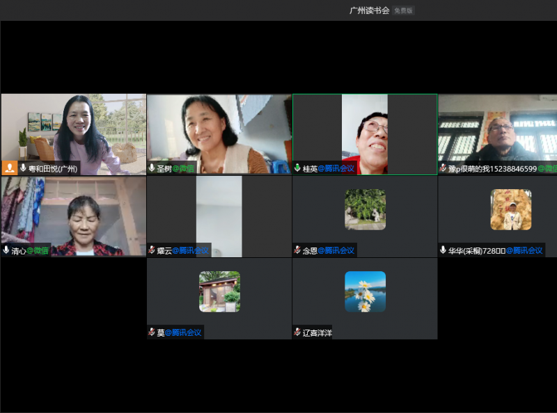The height and width of the screenshot is (413, 557).
Task: Click the muted microphone icon beside 辽喜洋洋
Action: tap(297, 332)
